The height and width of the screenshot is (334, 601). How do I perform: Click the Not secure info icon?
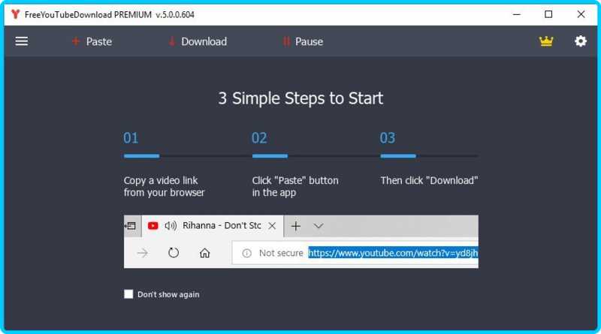(246, 253)
